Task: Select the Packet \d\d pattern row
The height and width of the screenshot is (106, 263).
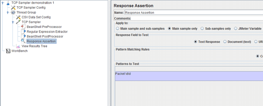Action: (x=189, y=76)
